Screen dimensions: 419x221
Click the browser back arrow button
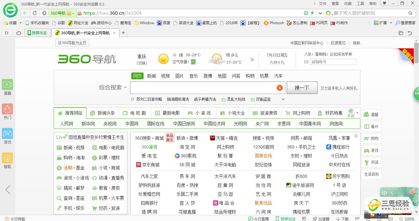coord(25,13)
